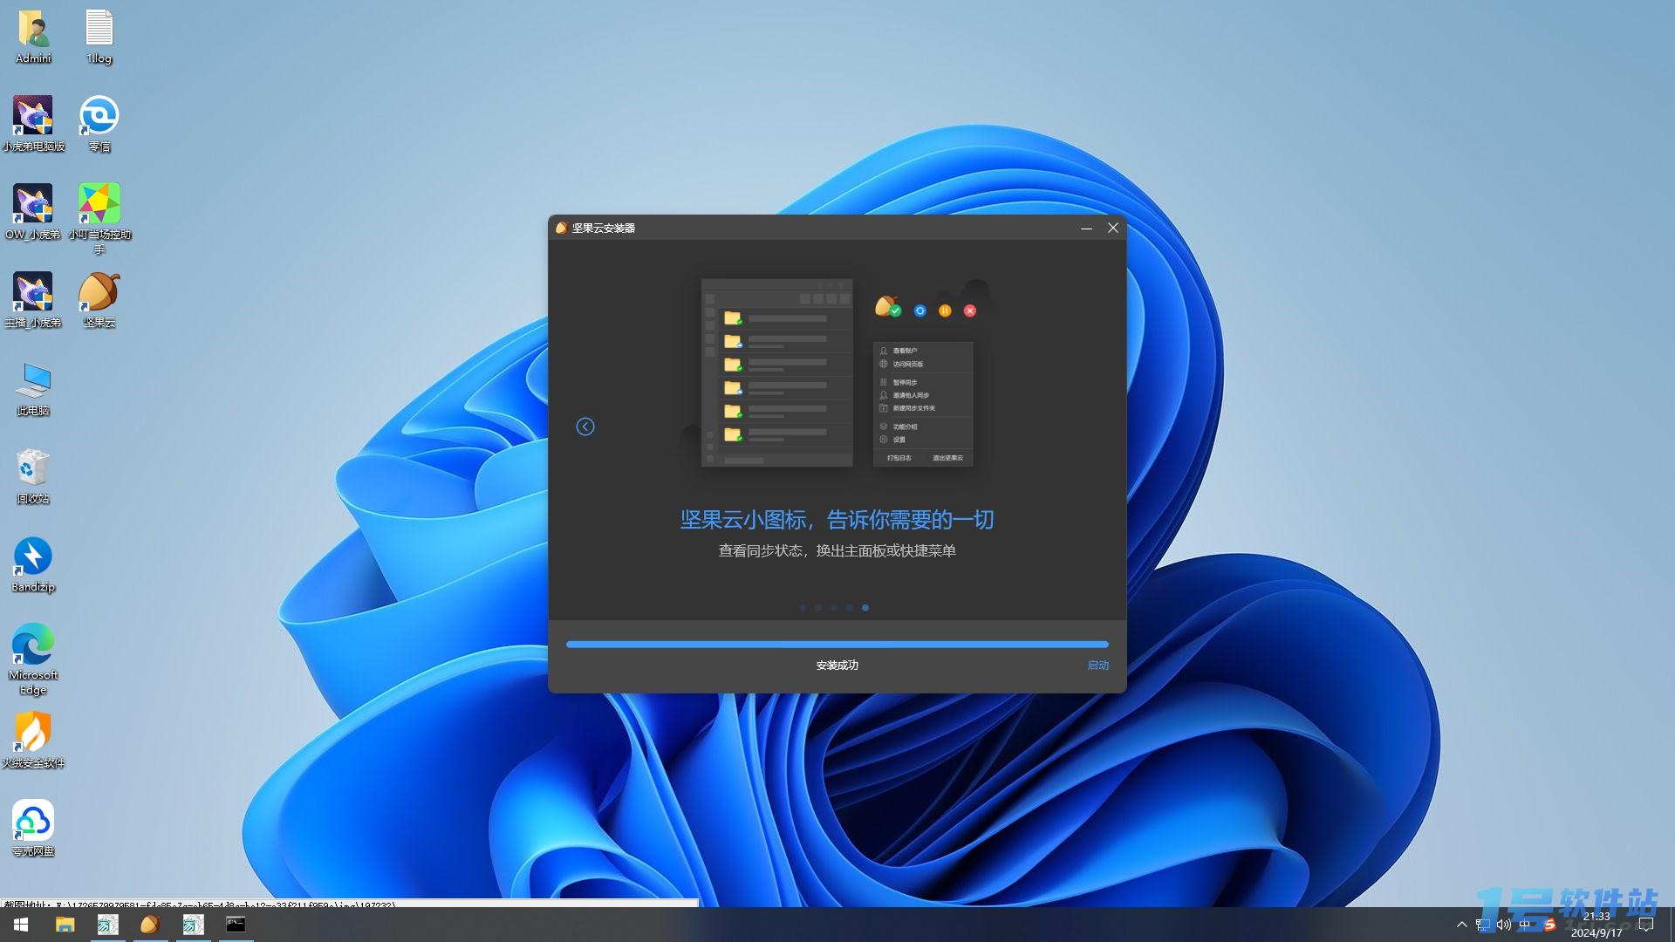Click the taskbar installer icon right of acorn

(193, 925)
